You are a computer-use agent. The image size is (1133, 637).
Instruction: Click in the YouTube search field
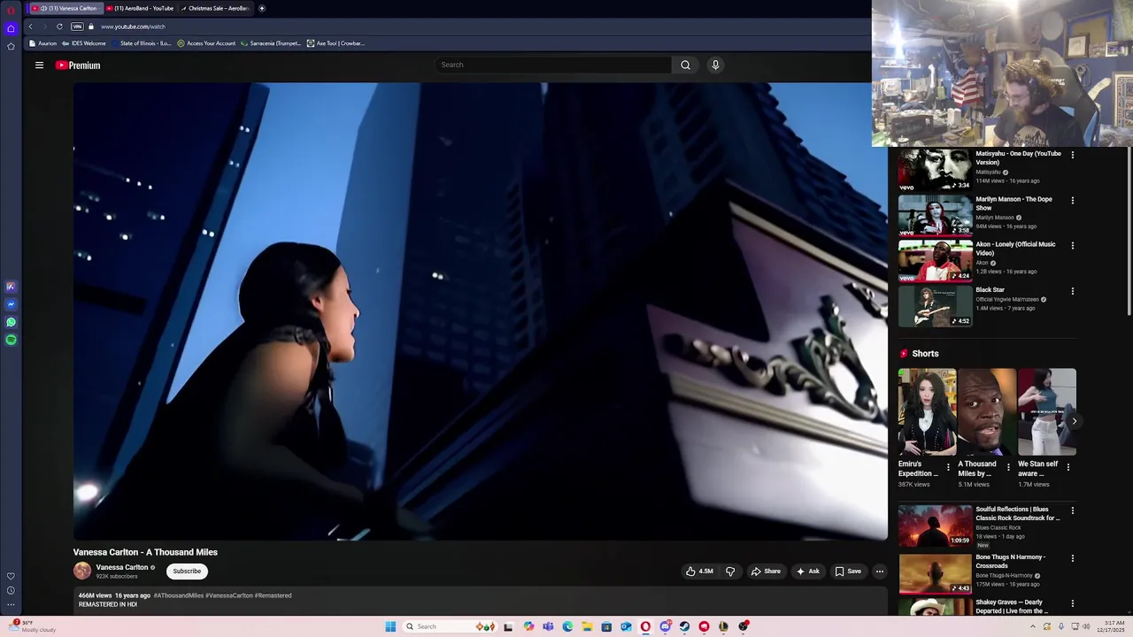pos(553,65)
